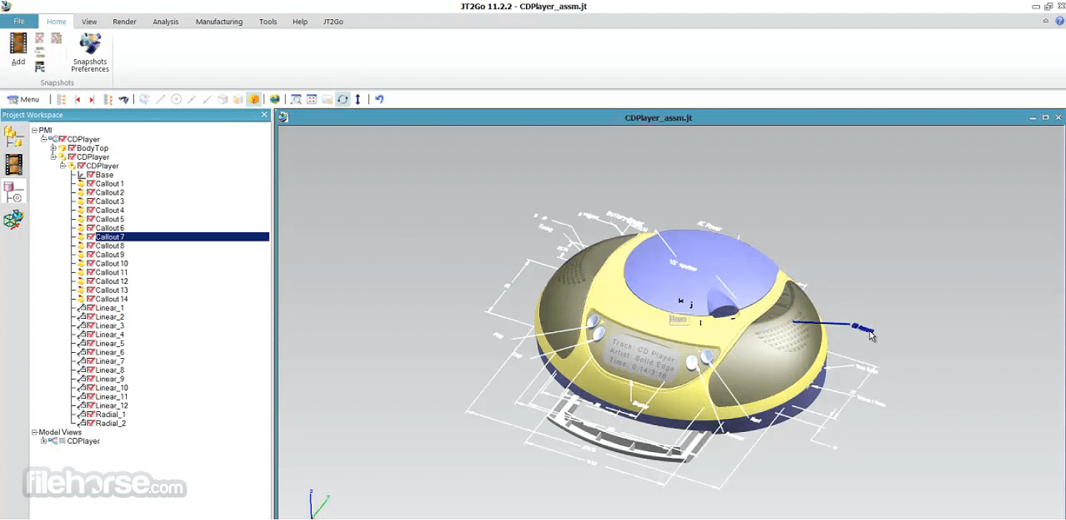Collapse the CDPlayer node below BodyTop
Viewport: 1066px width, 520px height.
pyautogui.click(x=53, y=158)
